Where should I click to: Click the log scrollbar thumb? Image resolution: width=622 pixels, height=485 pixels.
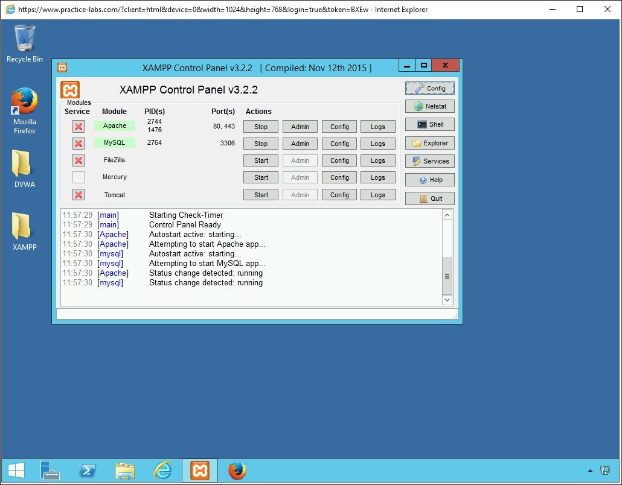click(x=447, y=276)
